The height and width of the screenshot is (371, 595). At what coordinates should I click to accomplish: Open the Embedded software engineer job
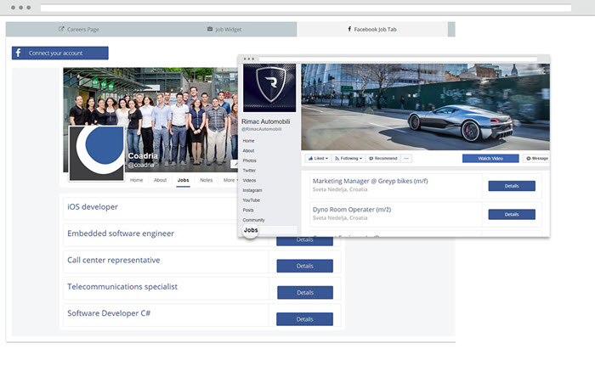click(121, 233)
